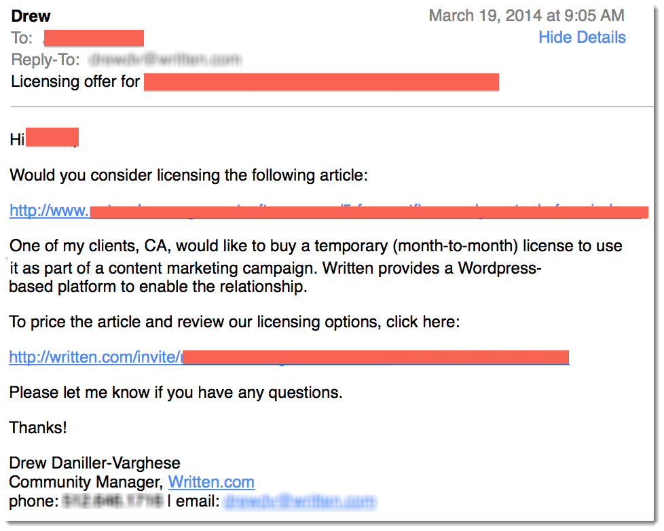This screenshot has width=664, height=531.
Task: Click 'Please let me know' sentence
Action: tap(176, 392)
